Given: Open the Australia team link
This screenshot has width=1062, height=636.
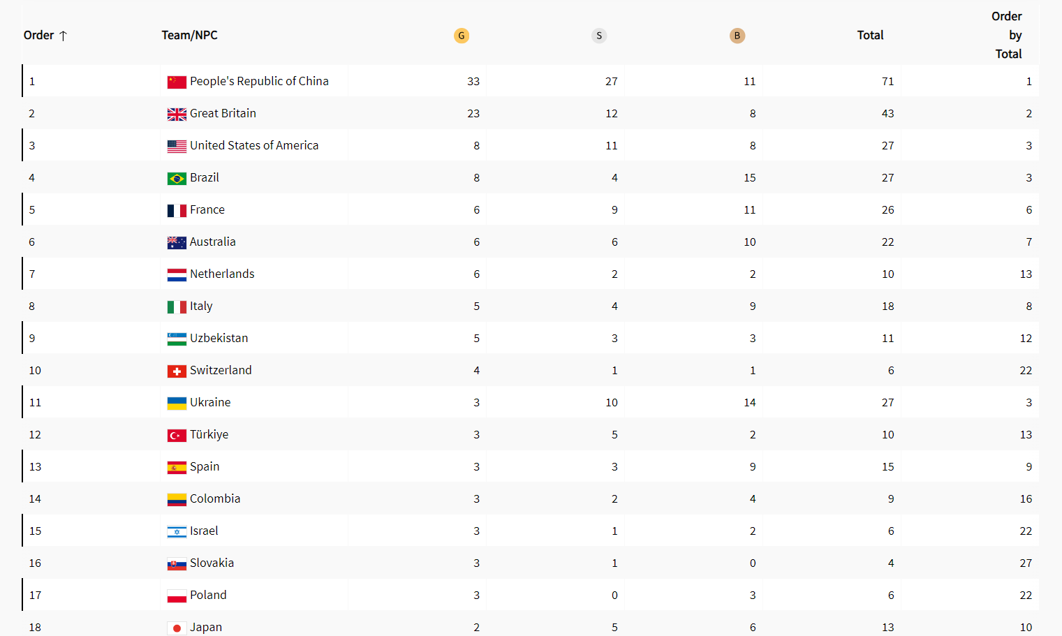Looking at the screenshot, I should click(213, 242).
